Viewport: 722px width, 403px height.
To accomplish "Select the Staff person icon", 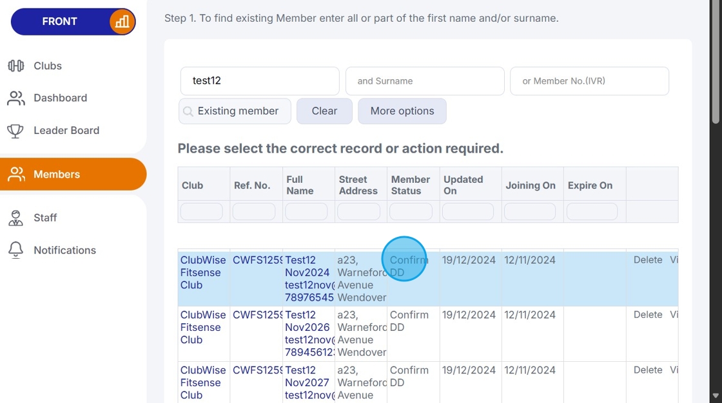I will [x=15, y=218].
